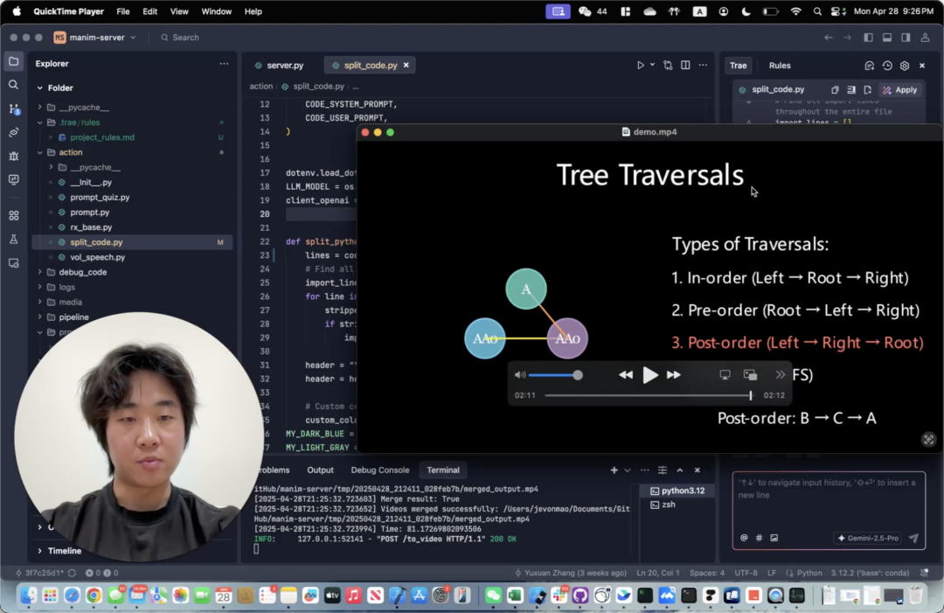Expand the pipeline folder
944x613 pixels.
[39, 317]
